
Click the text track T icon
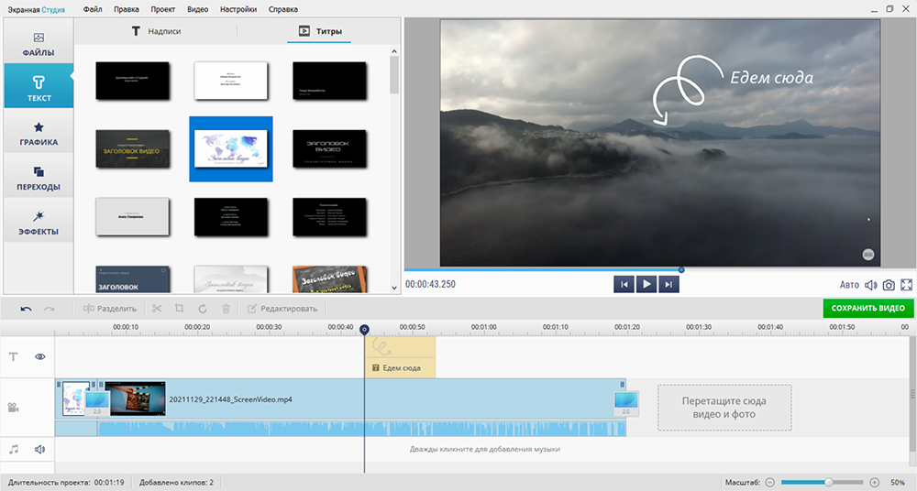14,356
